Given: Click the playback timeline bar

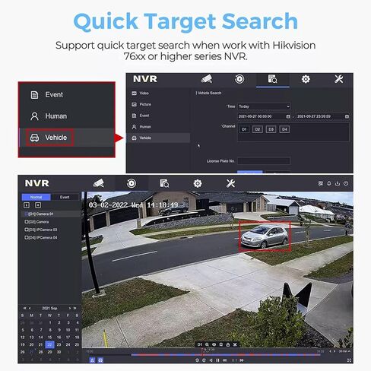Looking at the screenshot, I should pyautogui.click(x=226, y=355).
